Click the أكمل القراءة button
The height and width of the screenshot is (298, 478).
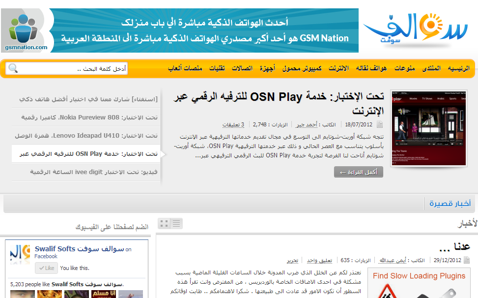(359, 172)
